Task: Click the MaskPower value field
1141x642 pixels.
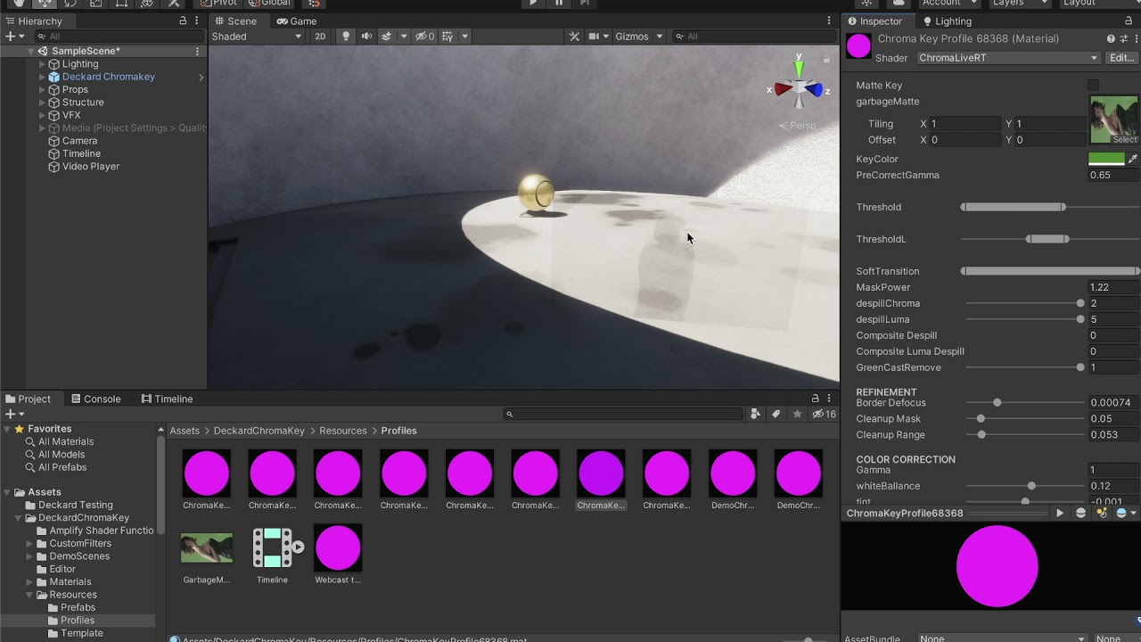Action: pyautogui.click(x=1113, y=288)
